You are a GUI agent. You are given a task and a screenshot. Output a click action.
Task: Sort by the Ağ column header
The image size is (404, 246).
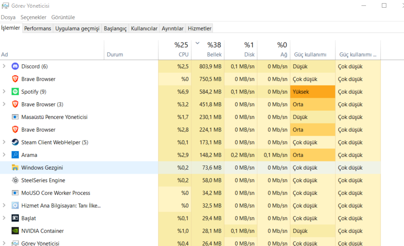pyautogui.click(x=274, y=50)
